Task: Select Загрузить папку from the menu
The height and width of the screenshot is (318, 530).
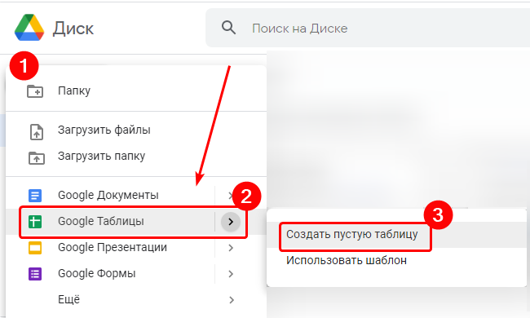Action: click(101, 156)
